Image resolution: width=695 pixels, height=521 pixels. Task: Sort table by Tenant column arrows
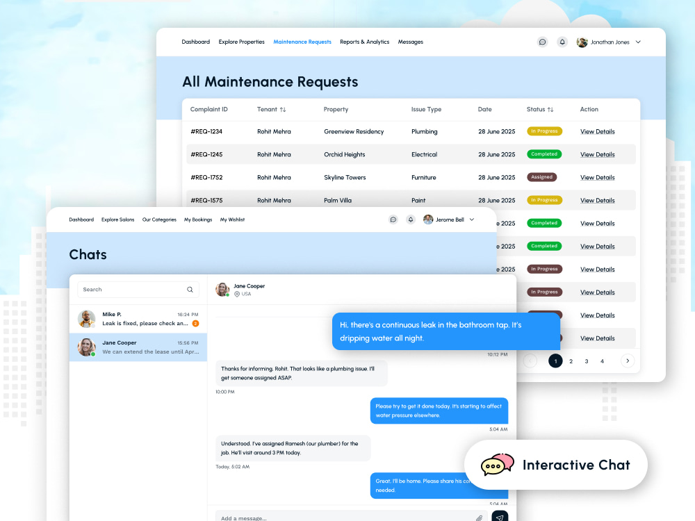point(283,110)
